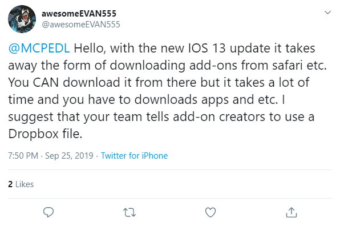This screenshot has height=226, width=340.
Task: Click the word 'Likes' beside the count
Action: (x=25, y=184)
